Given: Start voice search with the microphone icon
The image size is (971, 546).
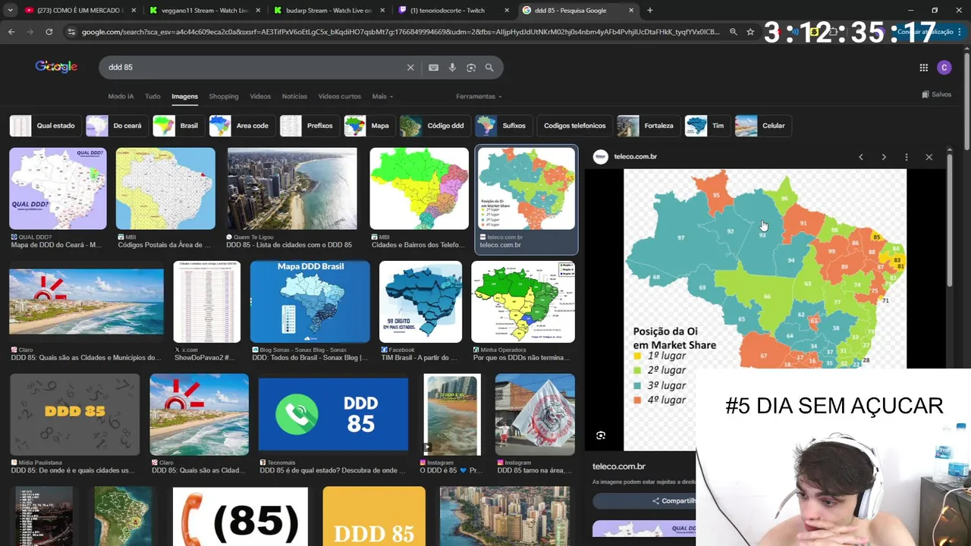Looking at the screenshot, I should pos(452,67).
